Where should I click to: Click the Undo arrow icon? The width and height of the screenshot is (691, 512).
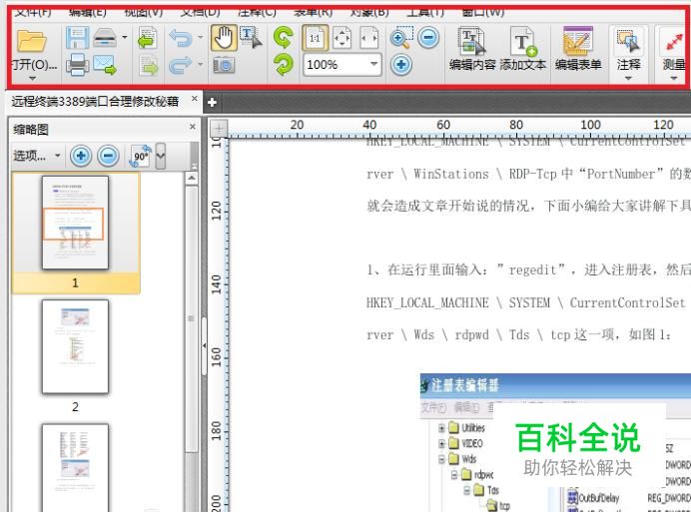click(x=181, y=38)
